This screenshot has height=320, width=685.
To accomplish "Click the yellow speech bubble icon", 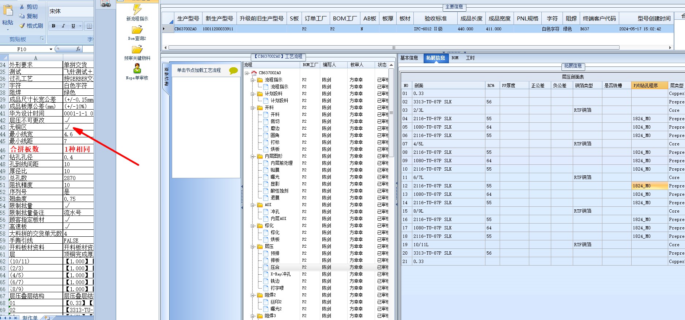I will [x=233, y=71].
